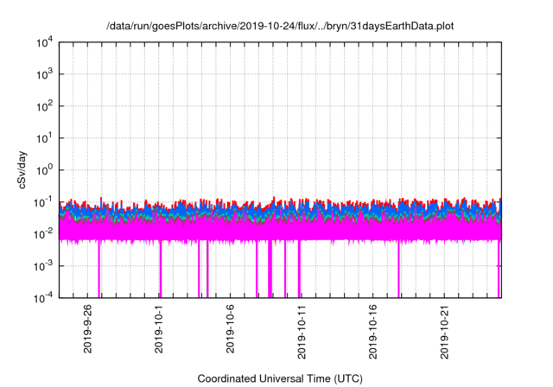The height and width of the screenshot is (387, 553).
Task: Click the 2019-10-11 date tick label
Action: [x=302, y=332]
